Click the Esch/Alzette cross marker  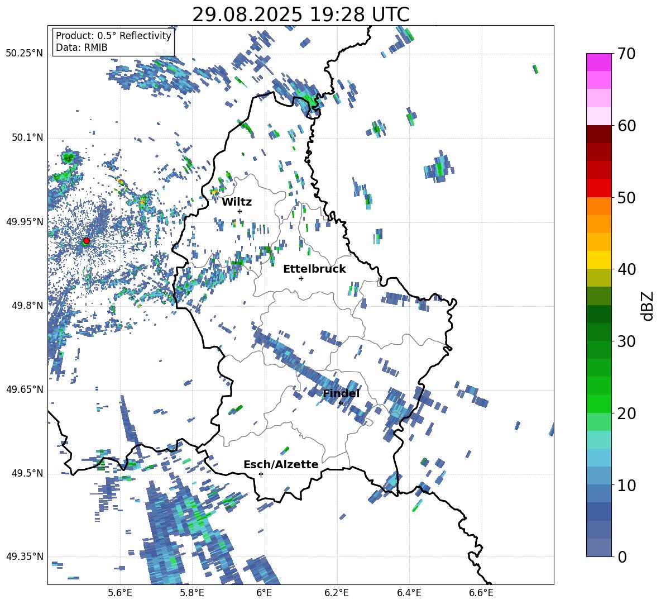pyautogui.click(x=261, y=474)
